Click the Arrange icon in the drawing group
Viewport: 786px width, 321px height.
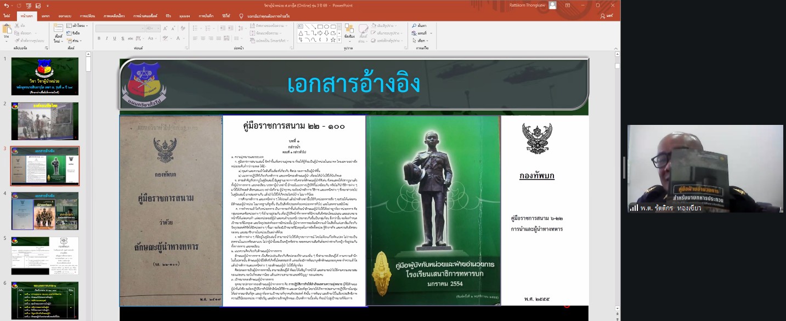(x=350, y=30)
